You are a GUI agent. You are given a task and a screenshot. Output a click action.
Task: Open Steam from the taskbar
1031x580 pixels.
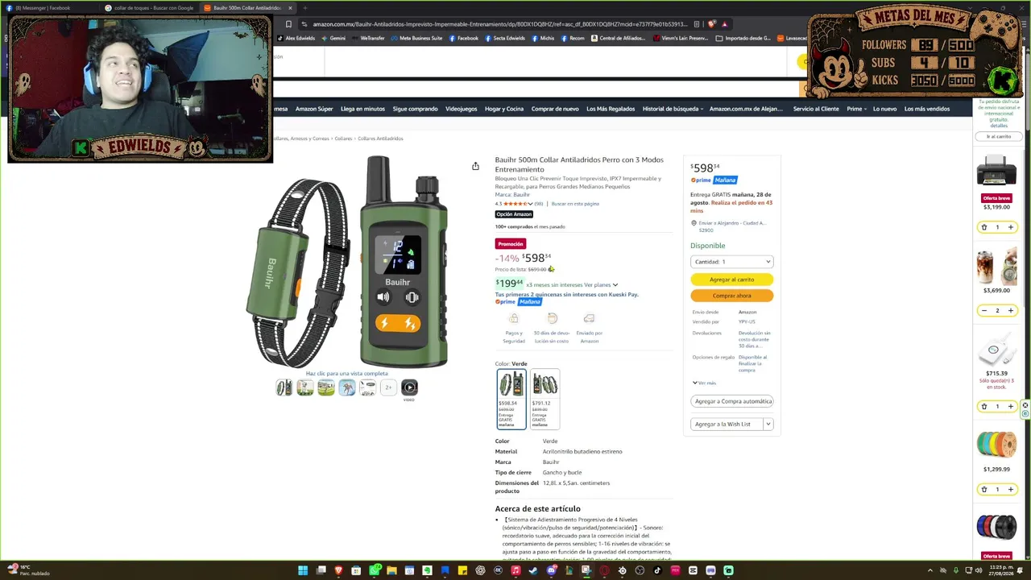tap(533, 570)
